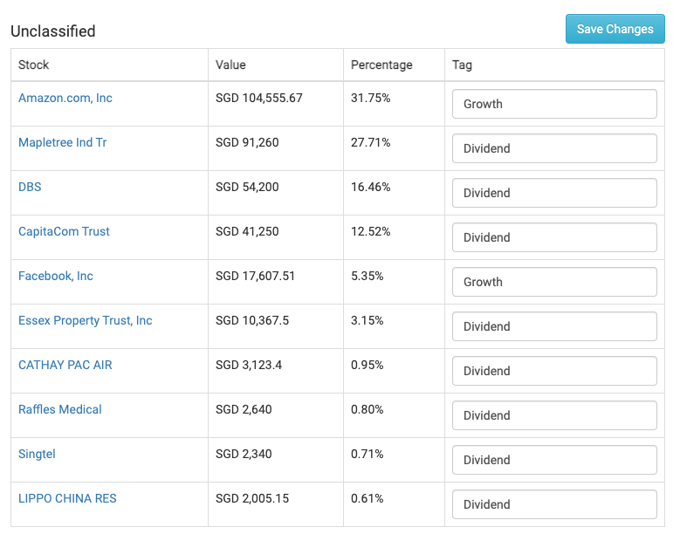
Task: Edit the tag field for Essex Property Trust
Action: [554, 326]
